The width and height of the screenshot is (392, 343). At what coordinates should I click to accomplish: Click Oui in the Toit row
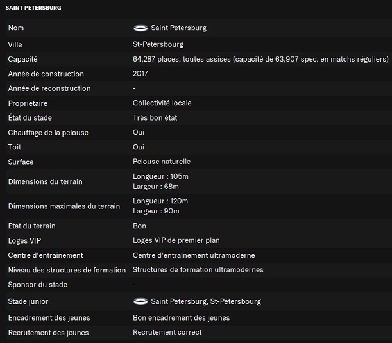[139, 147]
